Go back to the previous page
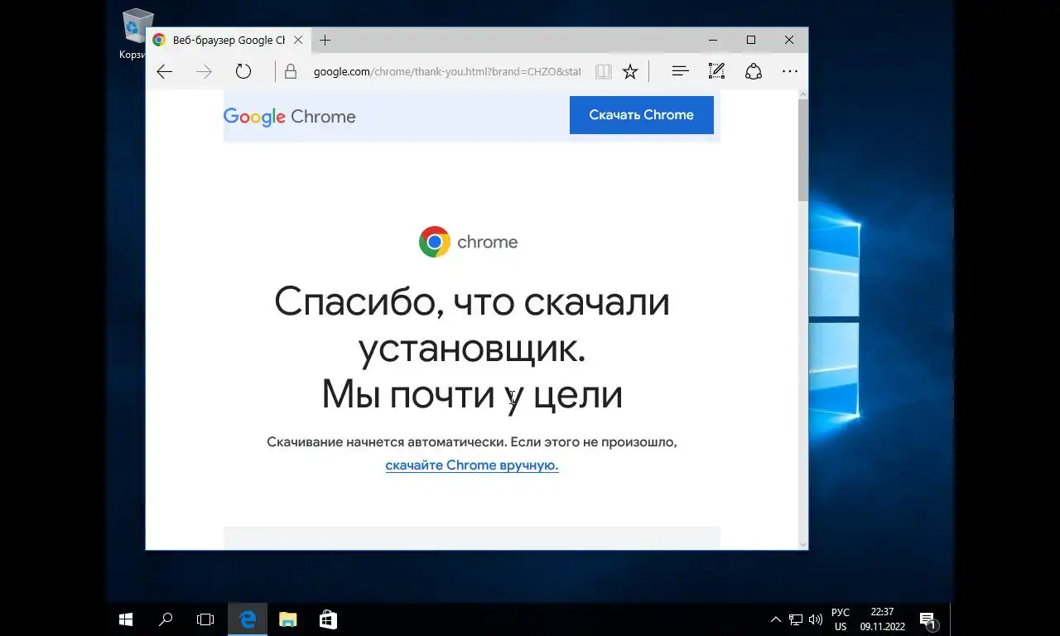The image size is (1060, 636). point(164,72)
